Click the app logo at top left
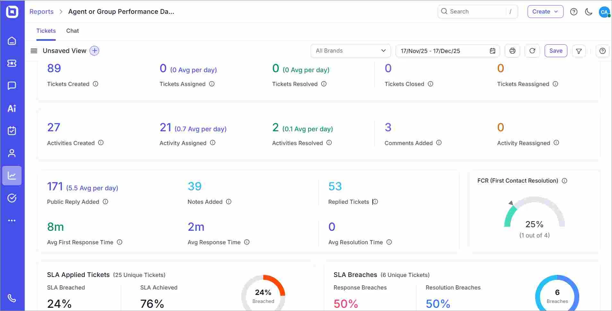The width and height of the screenshot is (612, 311). (12, 12)
